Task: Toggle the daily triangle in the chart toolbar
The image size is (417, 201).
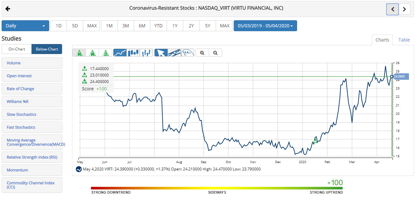Action: click(x=105, y=53)
